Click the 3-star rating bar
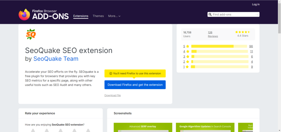This screenshot has height=132, width=281. pyautogui.click(x=220, y=57)
